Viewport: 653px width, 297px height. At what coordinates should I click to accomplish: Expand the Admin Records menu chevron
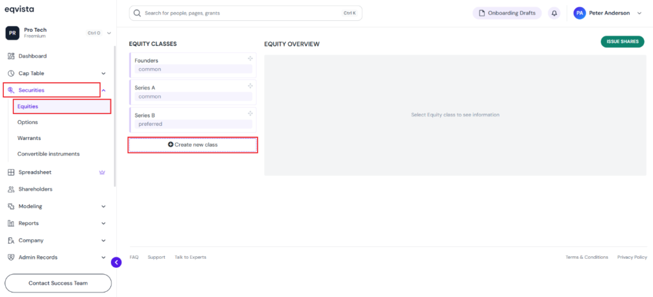tap(104, 258)
